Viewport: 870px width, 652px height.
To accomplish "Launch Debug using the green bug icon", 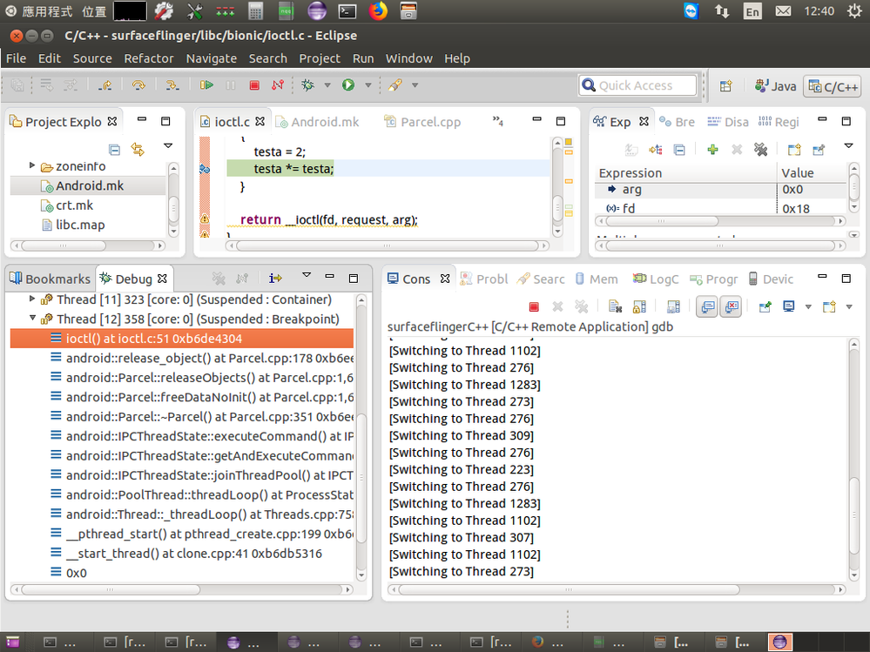I will (x=307, y=85).
